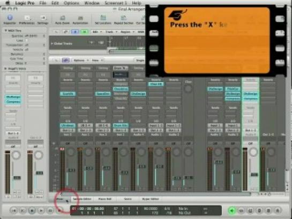Image resolution: width=292 pixels, height=219 pixels.
Task: Click the Mixer tab
Action: click(x=60, y=199)
